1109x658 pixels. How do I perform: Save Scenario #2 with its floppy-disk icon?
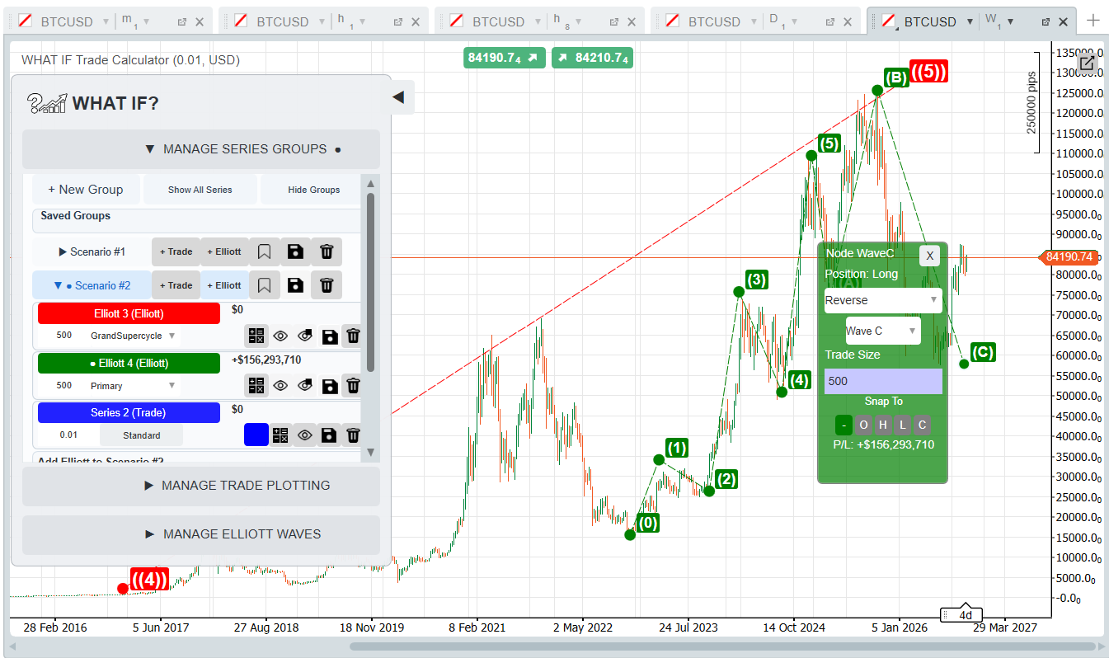coord(295,285)
